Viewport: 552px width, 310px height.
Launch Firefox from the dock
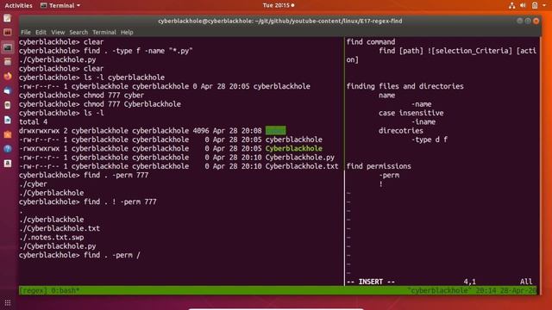[x=8, y=76]
